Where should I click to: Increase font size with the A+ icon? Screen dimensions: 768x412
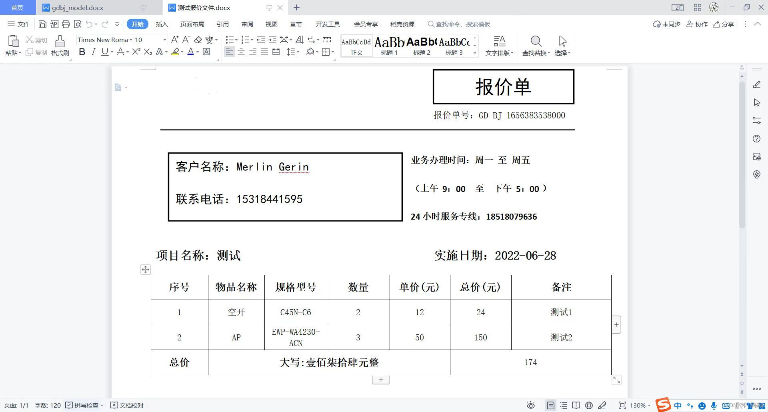[175, 40]
